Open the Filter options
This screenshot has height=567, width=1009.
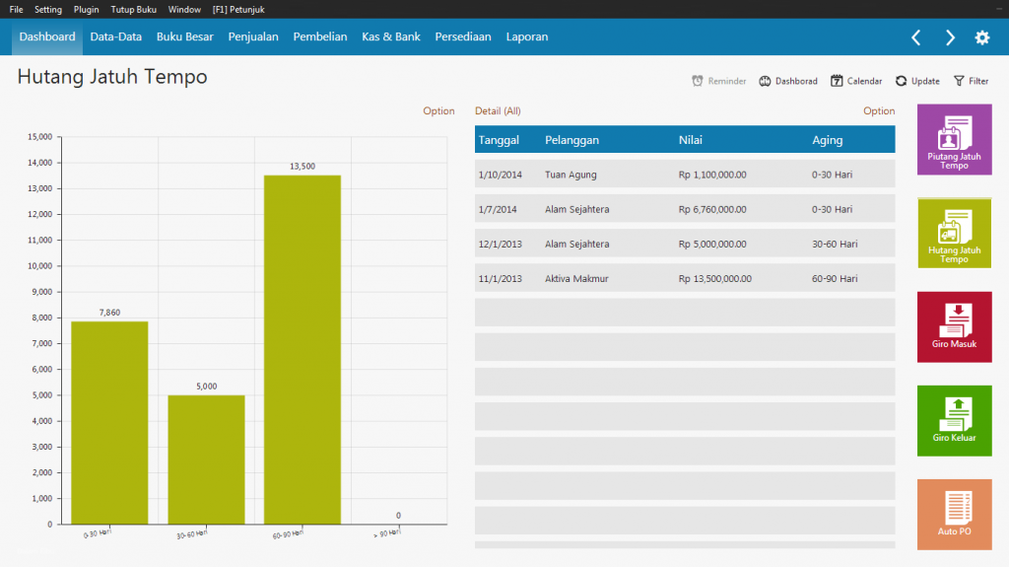pyautogui.click(x=971, y=81)
